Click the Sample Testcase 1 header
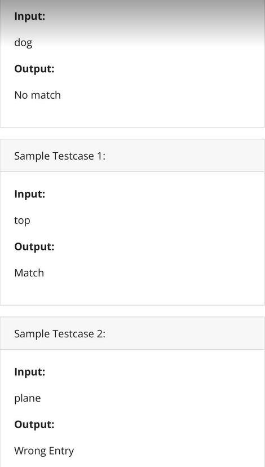265x467 pixels. tap(132, 156)
